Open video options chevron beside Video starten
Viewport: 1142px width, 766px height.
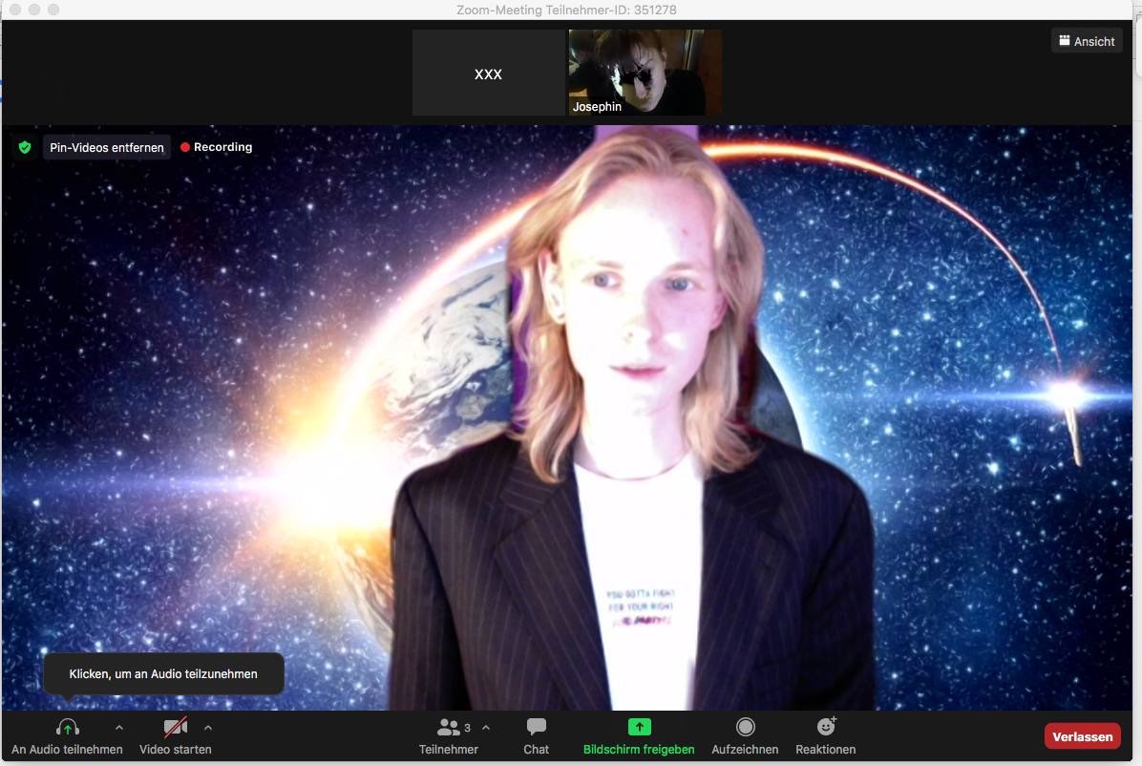(x=208, y=728)
